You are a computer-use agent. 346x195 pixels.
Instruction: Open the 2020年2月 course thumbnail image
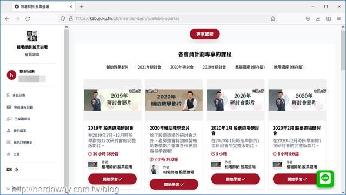point(297,100)
